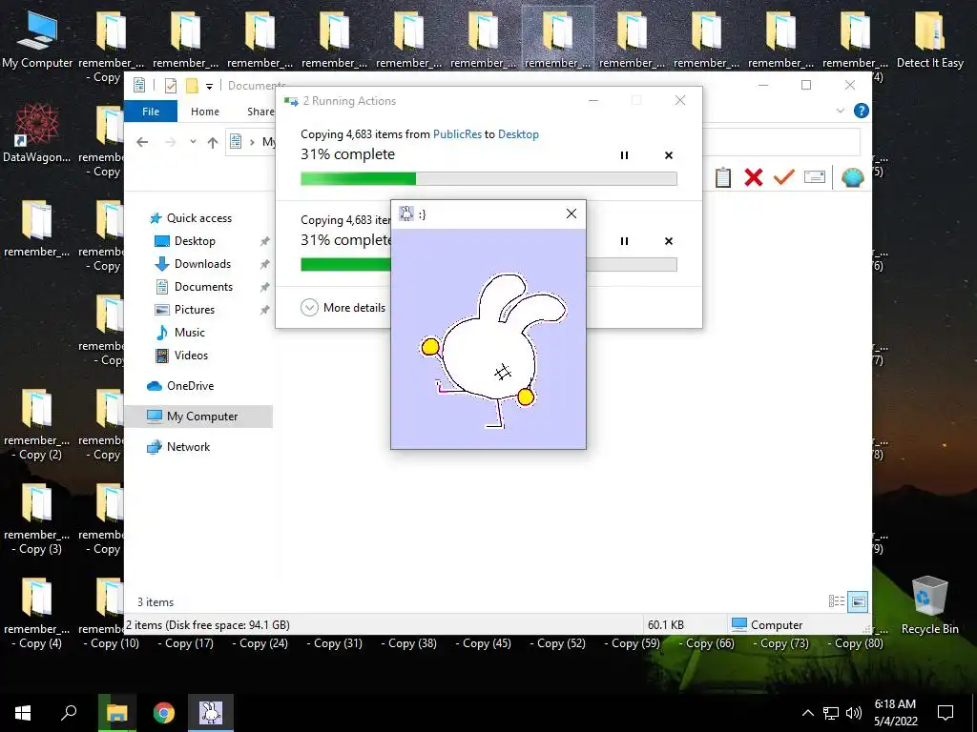977x732 pixels.
Task: Click the Desktop destination link
Action: tap(518, 134)
